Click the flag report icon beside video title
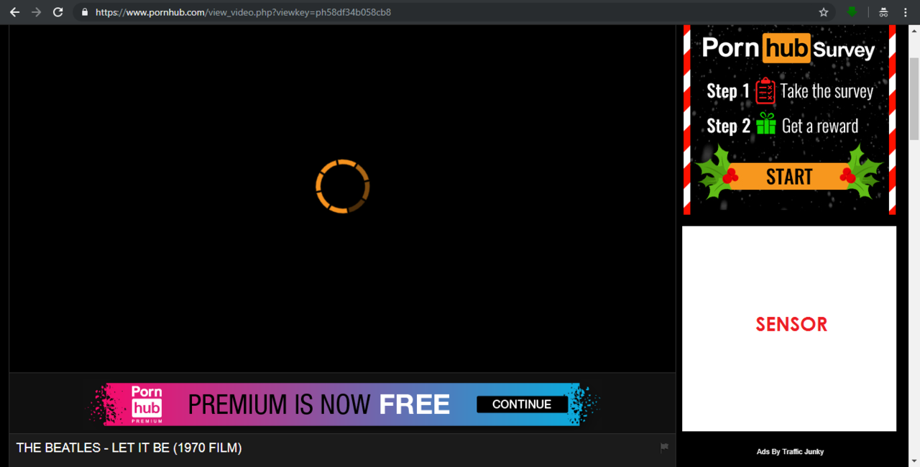 (x=664, y=448)
